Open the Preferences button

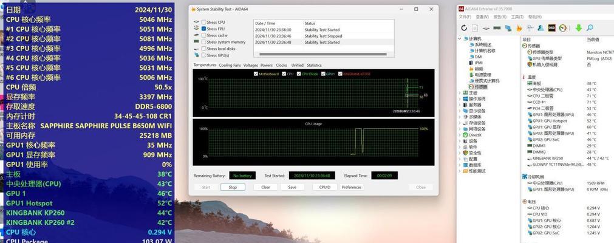(x=351, y=187)
